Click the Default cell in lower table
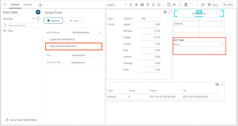Viewport: 238px width, 126px height. (x=112, y=97)
